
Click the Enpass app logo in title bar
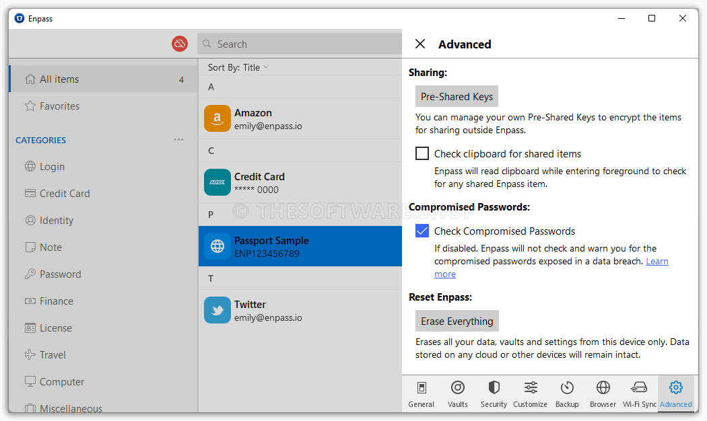(x=20, y=18)
